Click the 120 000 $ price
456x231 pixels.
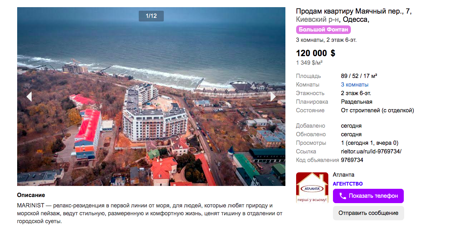pyautogui.click(x=316, y=53)
